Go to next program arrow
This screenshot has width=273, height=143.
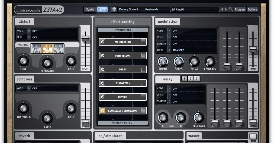[226, 9]
